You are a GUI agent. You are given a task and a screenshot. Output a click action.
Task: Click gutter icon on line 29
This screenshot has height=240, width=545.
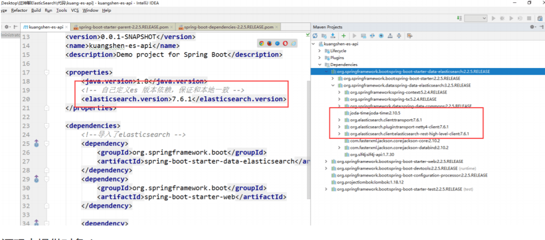36,179
